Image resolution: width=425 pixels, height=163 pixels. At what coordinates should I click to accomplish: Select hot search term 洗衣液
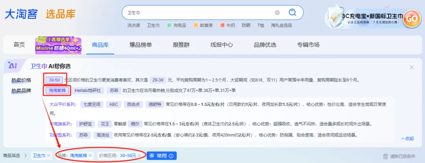[x=134, y=26]
